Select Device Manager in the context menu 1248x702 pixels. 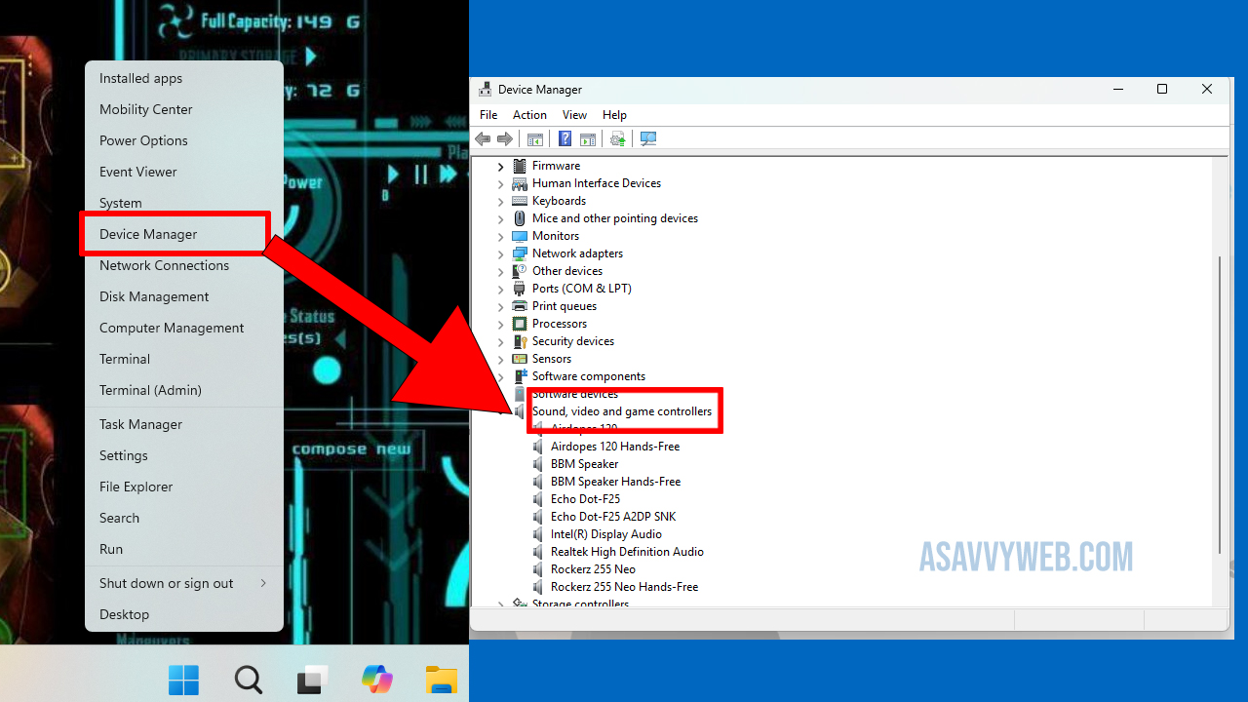[148, 234]
